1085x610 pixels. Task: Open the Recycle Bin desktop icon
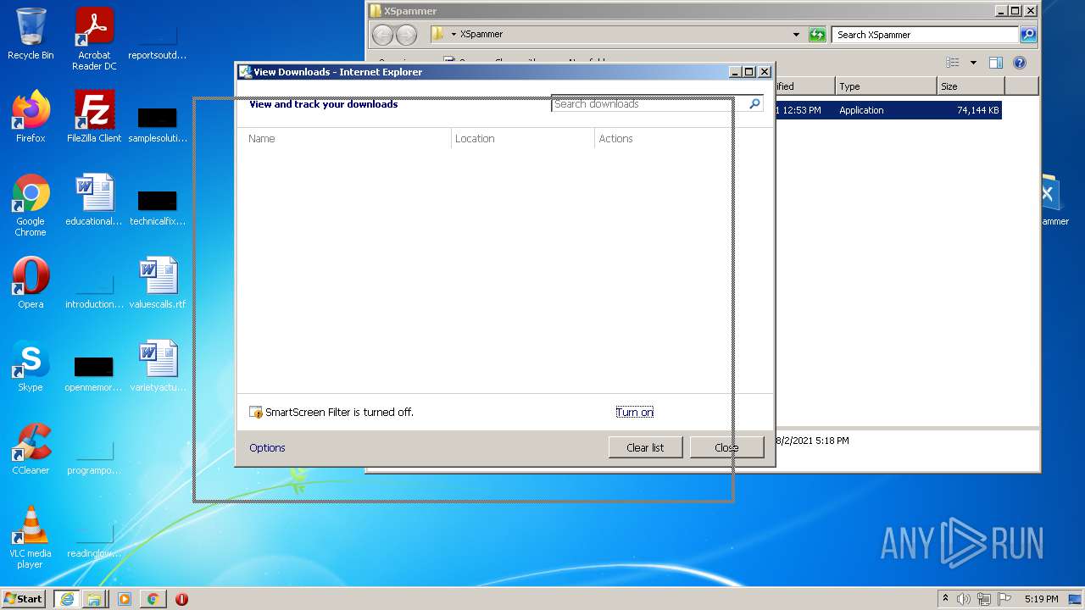(31, 34)
